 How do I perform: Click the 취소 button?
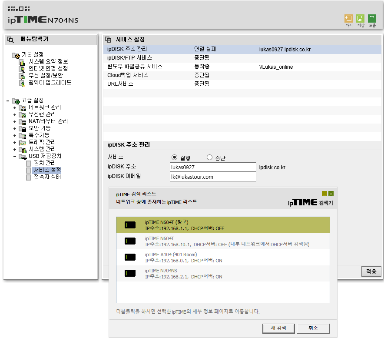pos(313,328)
